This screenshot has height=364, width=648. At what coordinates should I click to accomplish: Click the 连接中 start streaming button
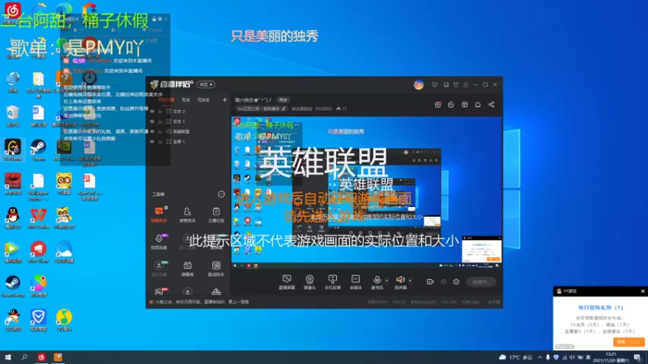pos(481,281)
